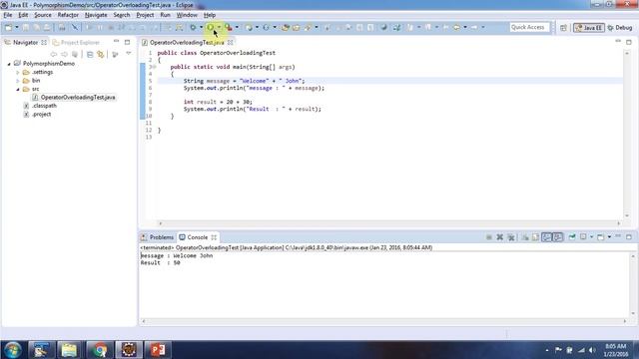Image resolution: width=639 pixels, height=359 pixels.
Task: Open PowerPoint from the taskbar
Action: point(158,350)
